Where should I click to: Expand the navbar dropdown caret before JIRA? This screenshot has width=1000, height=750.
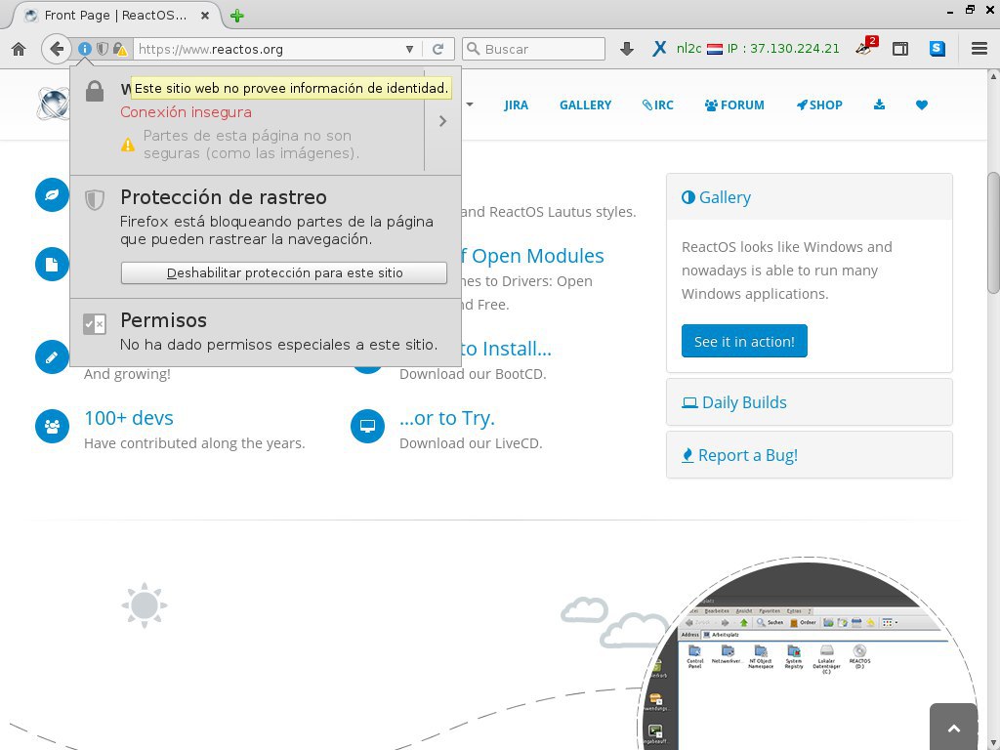(470, 104)
